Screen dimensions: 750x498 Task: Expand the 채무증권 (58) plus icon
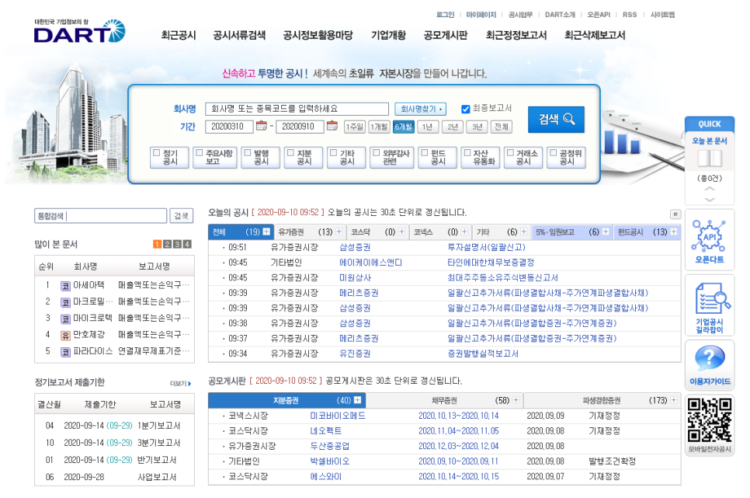coord(516,400)
